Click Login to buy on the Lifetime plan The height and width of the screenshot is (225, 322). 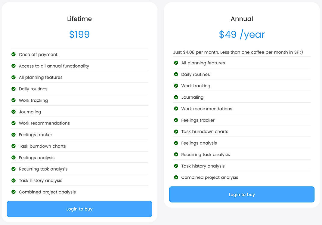click(x=79, y=209)
